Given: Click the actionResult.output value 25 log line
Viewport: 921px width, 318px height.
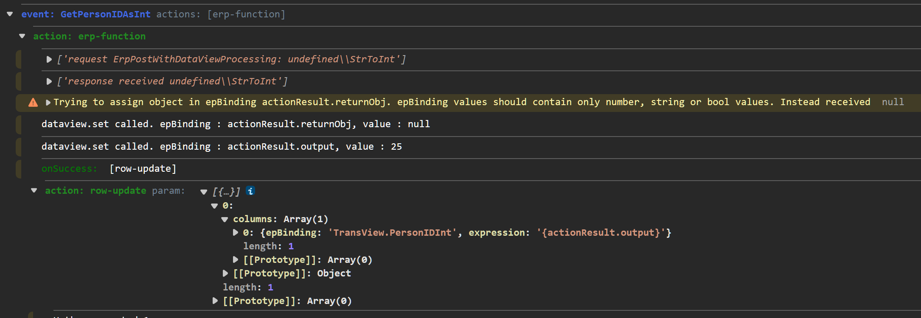Looking at the screenshot, I should (x=222, y=147).
